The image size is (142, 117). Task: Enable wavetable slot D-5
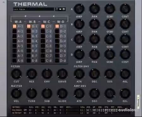tap(57, 46)
